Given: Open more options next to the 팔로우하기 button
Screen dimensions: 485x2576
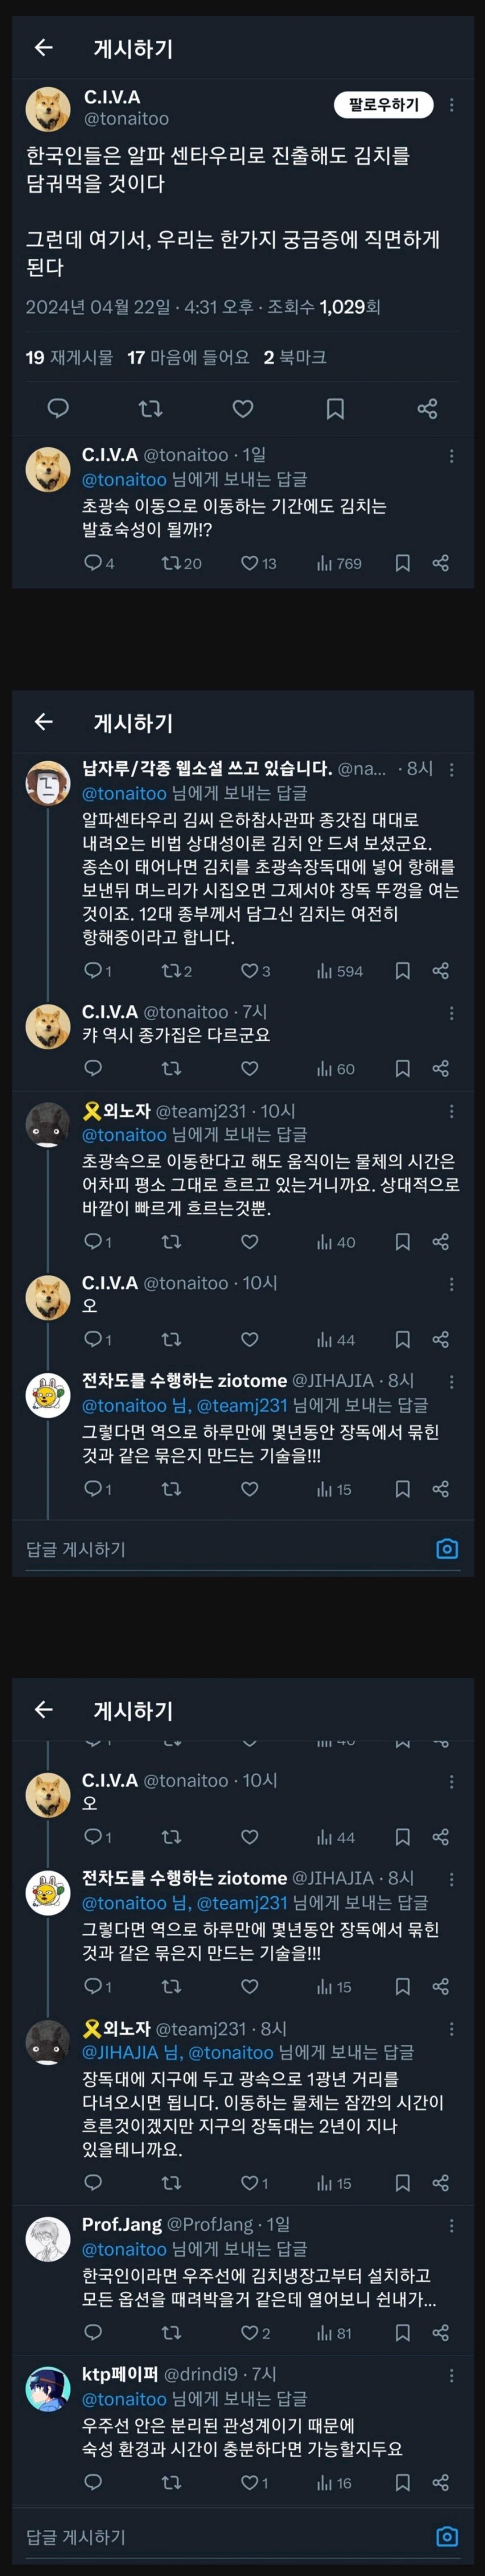Looking at the screenshot, I should pyautogui.click(x=452, y=105).
